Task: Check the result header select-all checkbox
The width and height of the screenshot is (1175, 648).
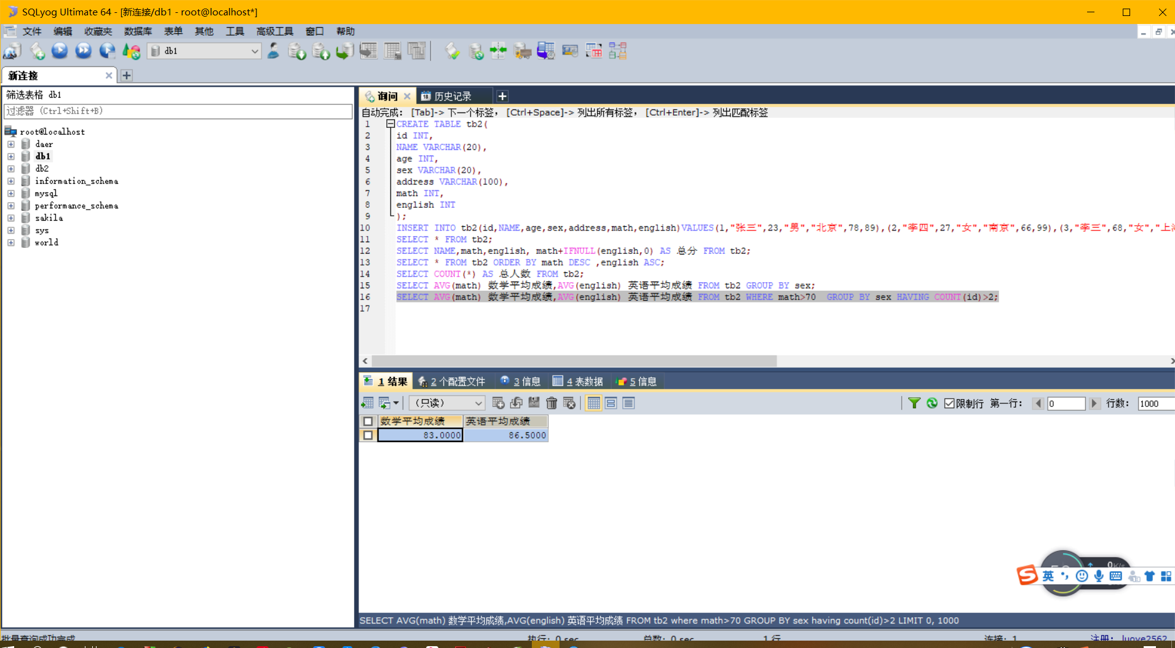Action: 368,421
